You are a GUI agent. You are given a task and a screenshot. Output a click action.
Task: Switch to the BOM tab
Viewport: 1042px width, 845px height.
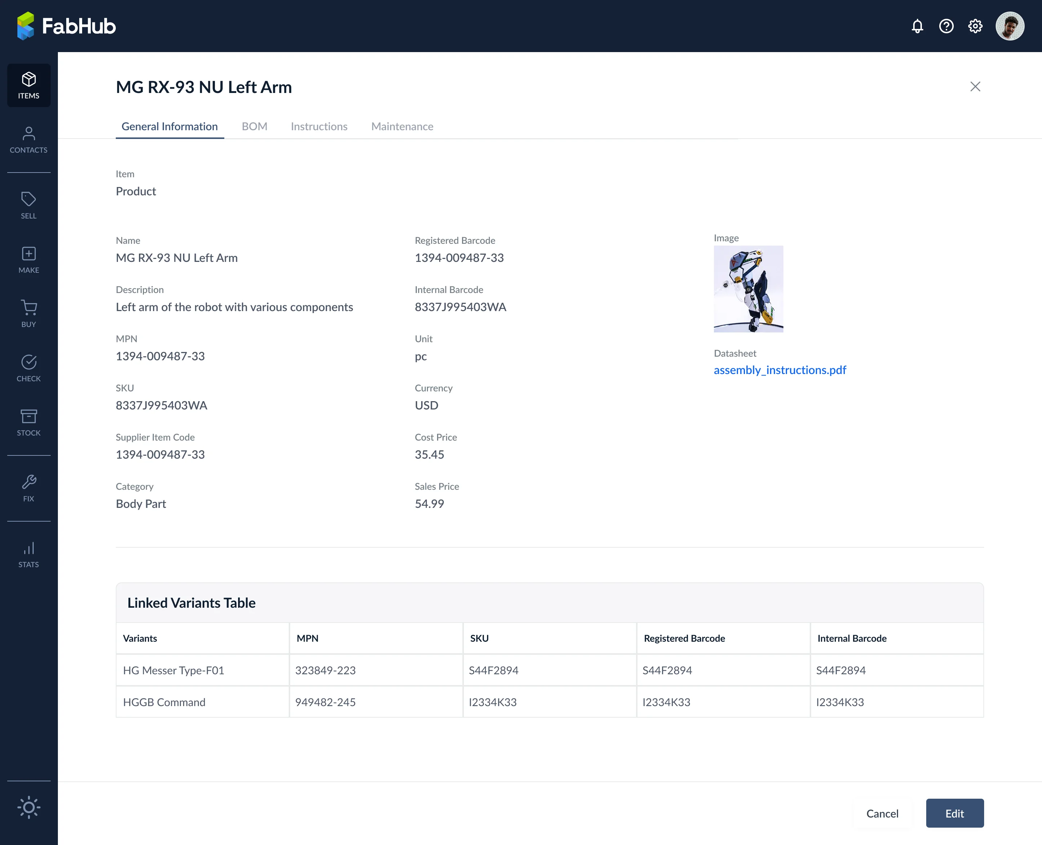(x=255, y=127)
